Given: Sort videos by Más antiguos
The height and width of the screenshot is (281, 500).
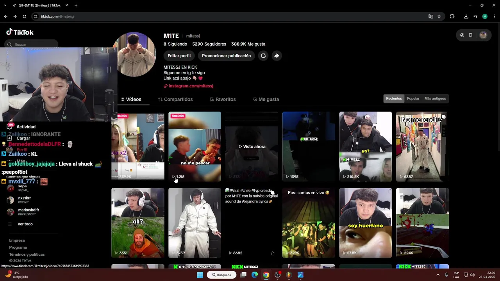Looking at the screenshot, I should 435,98.
